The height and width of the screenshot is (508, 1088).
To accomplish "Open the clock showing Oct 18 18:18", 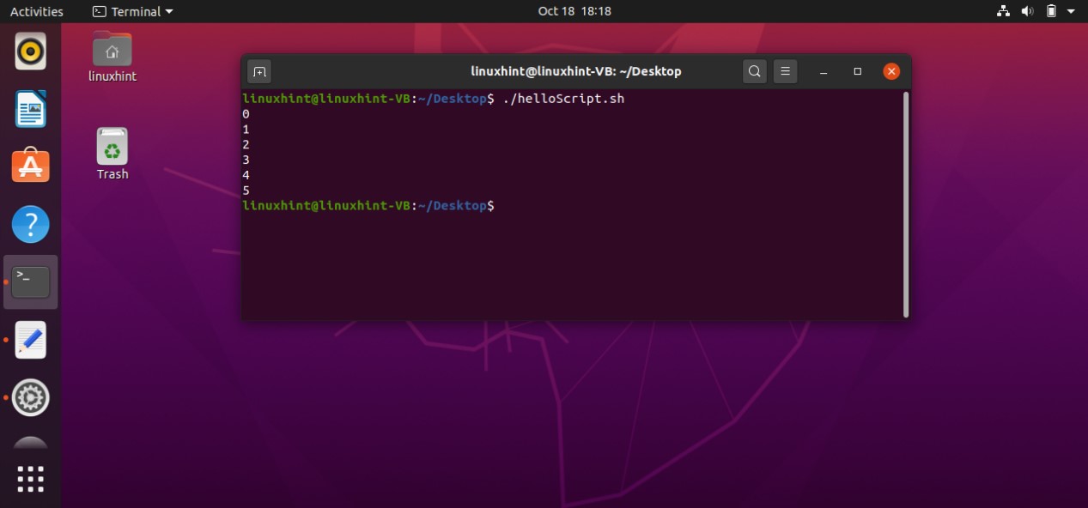I will [574, 11].
